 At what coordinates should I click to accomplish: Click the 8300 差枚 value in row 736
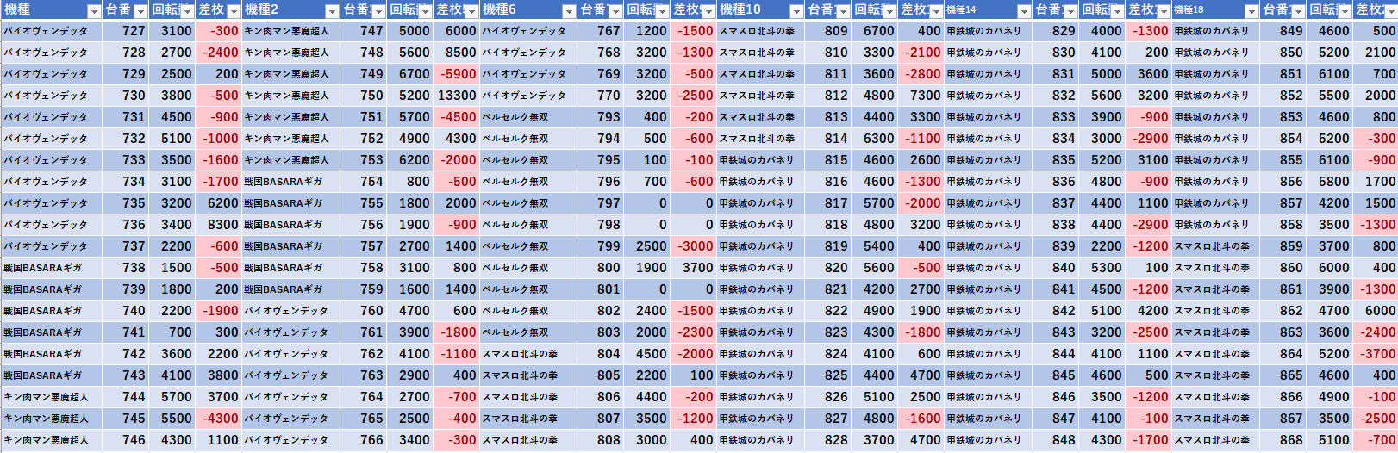tap(219, 225)
